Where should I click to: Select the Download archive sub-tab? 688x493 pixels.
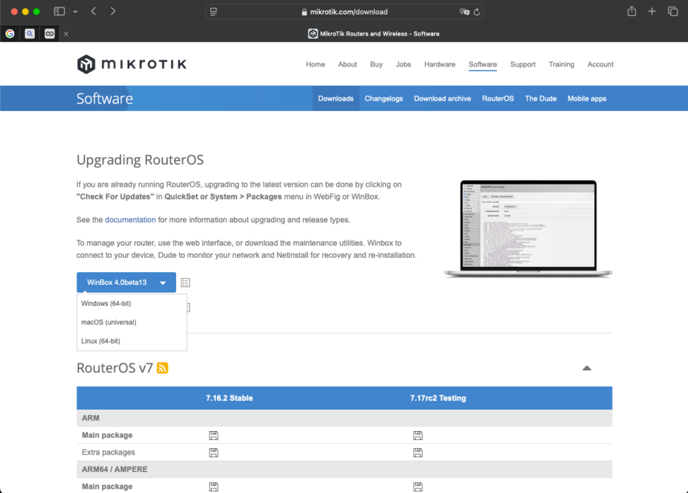442,99
